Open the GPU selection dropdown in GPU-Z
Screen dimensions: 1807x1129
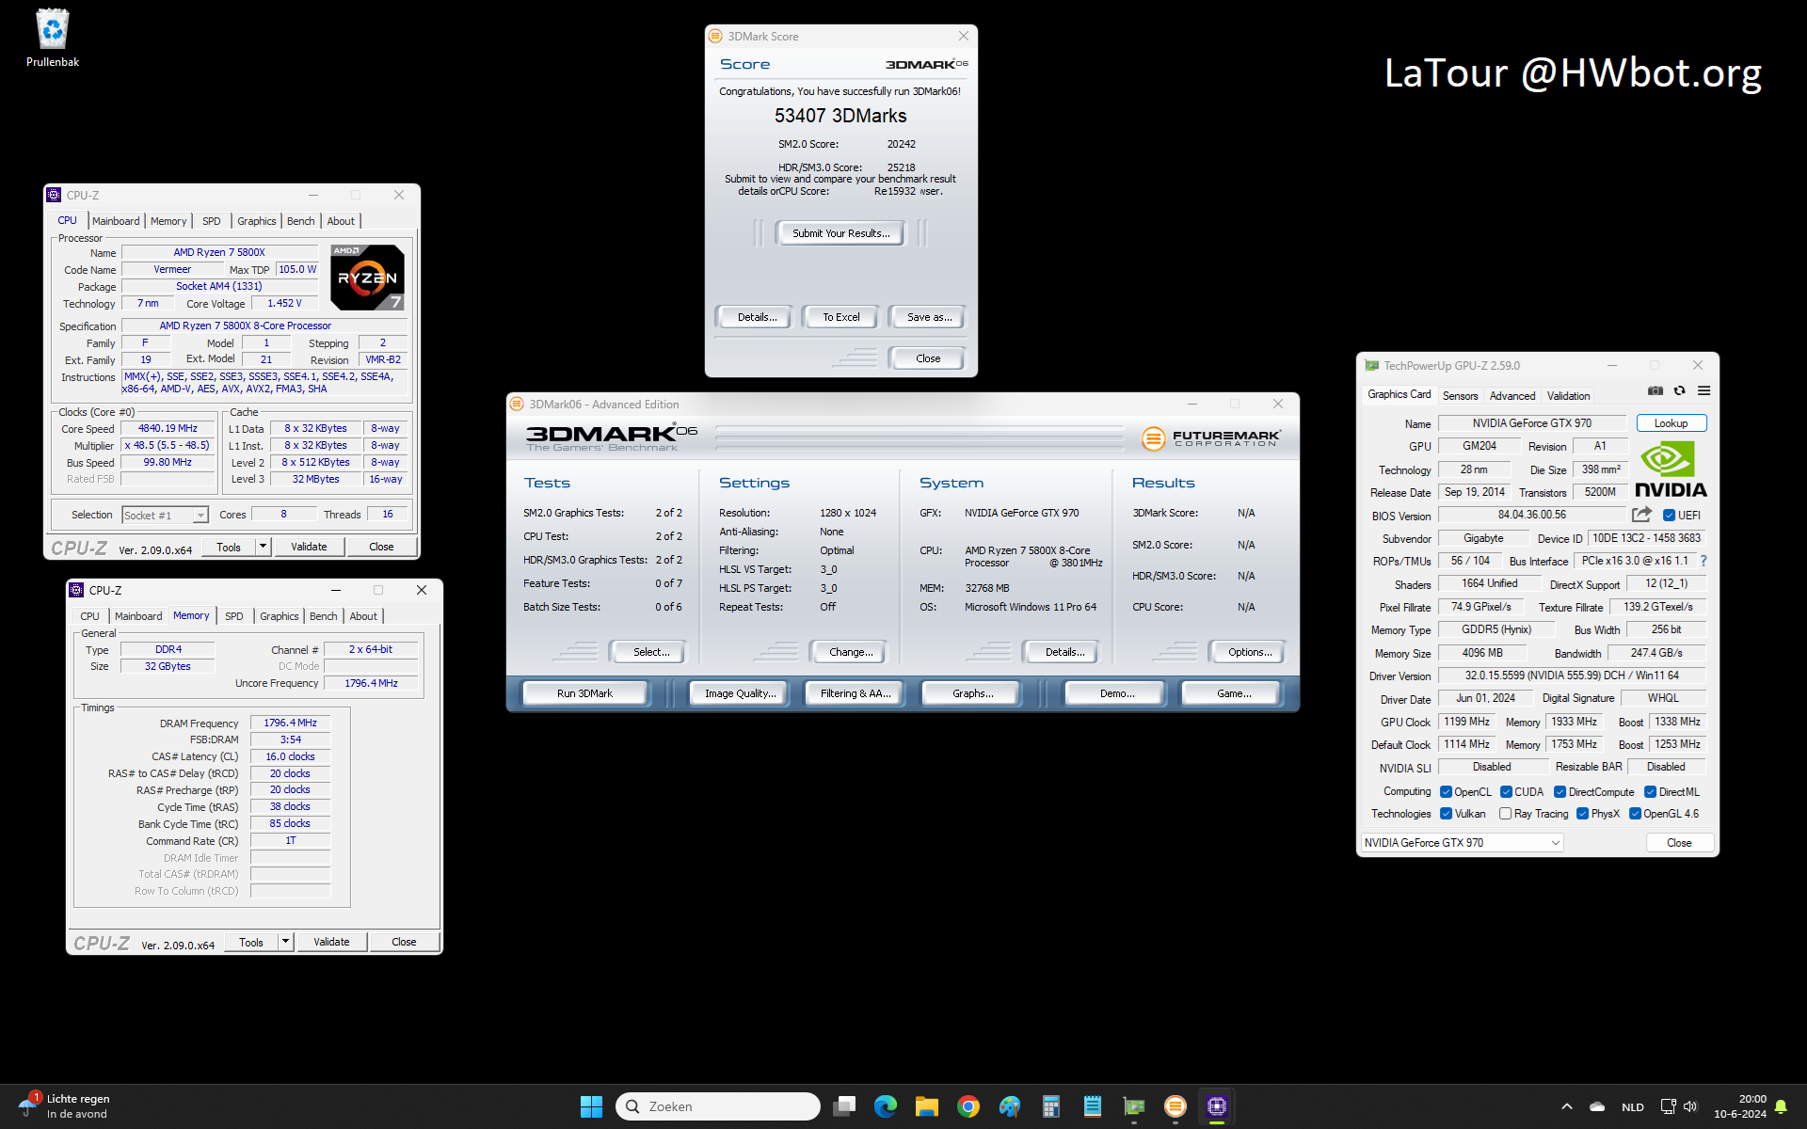[x=1463, y=842]
